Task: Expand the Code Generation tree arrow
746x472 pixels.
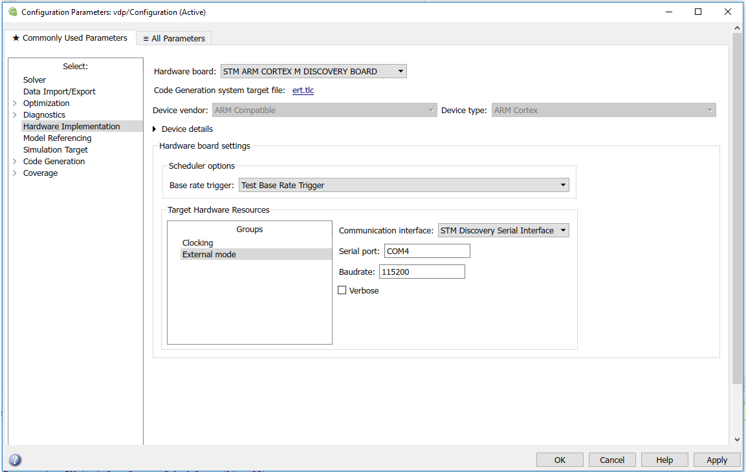Action: click(15, 162)
